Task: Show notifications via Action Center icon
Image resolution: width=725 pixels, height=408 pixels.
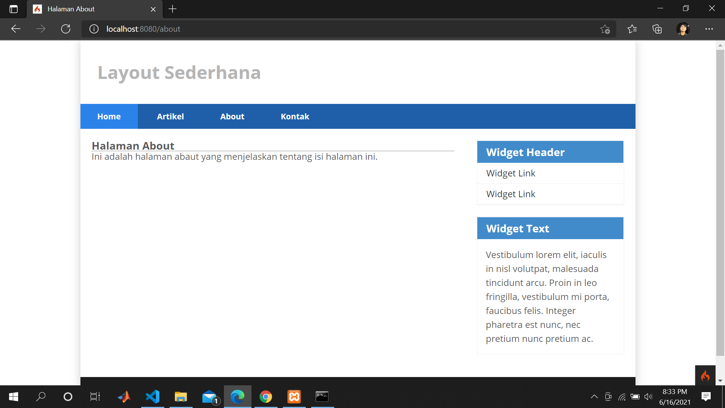Action: [x=706, y=396]
